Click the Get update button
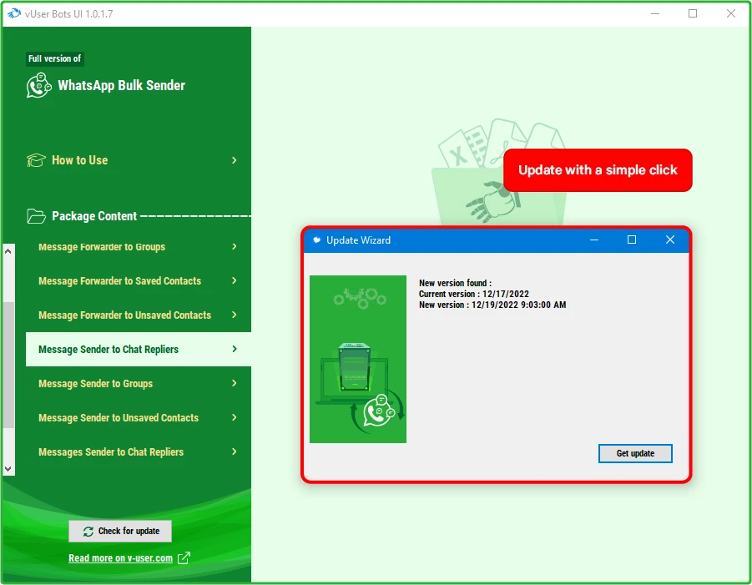Image resolution: width=752 pixels, height=585 pixels. [635, 453]
